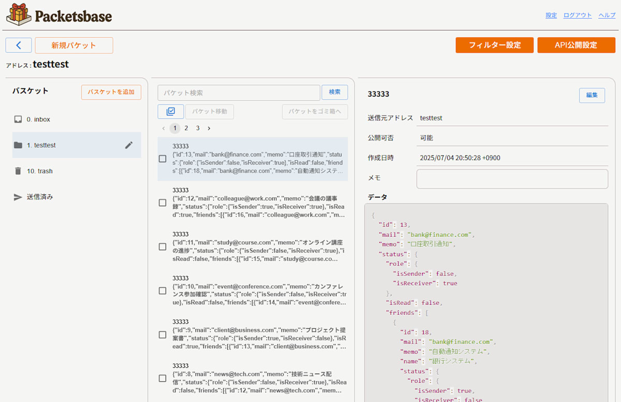Toggle the select-all packets icon button
The height and width of the screenshot is (402, 621).
click(171, 112)
